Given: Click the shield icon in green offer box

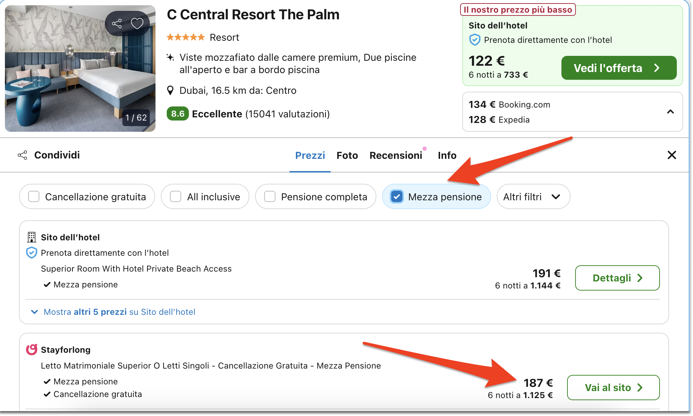Looking at the screenshot, I should pos(475,40).
